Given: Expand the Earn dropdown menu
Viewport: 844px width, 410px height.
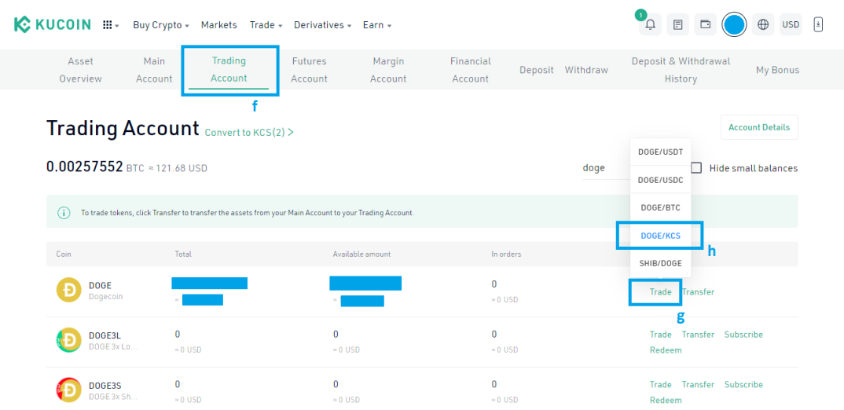Looking at the screenshot, I should coord(376,25).
